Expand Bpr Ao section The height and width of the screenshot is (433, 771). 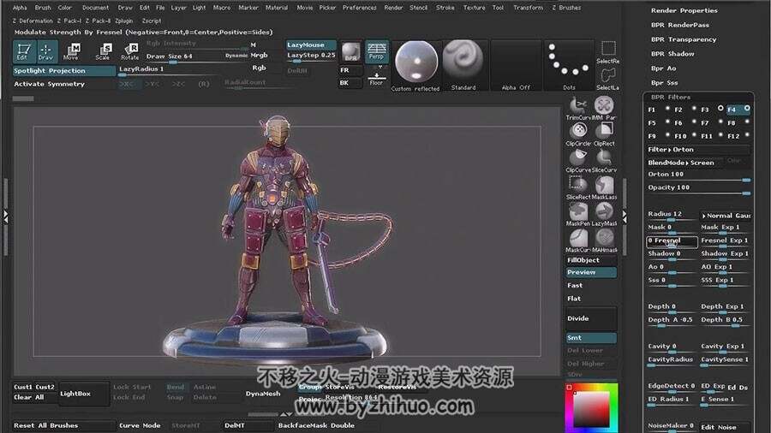tap(663, 68)
